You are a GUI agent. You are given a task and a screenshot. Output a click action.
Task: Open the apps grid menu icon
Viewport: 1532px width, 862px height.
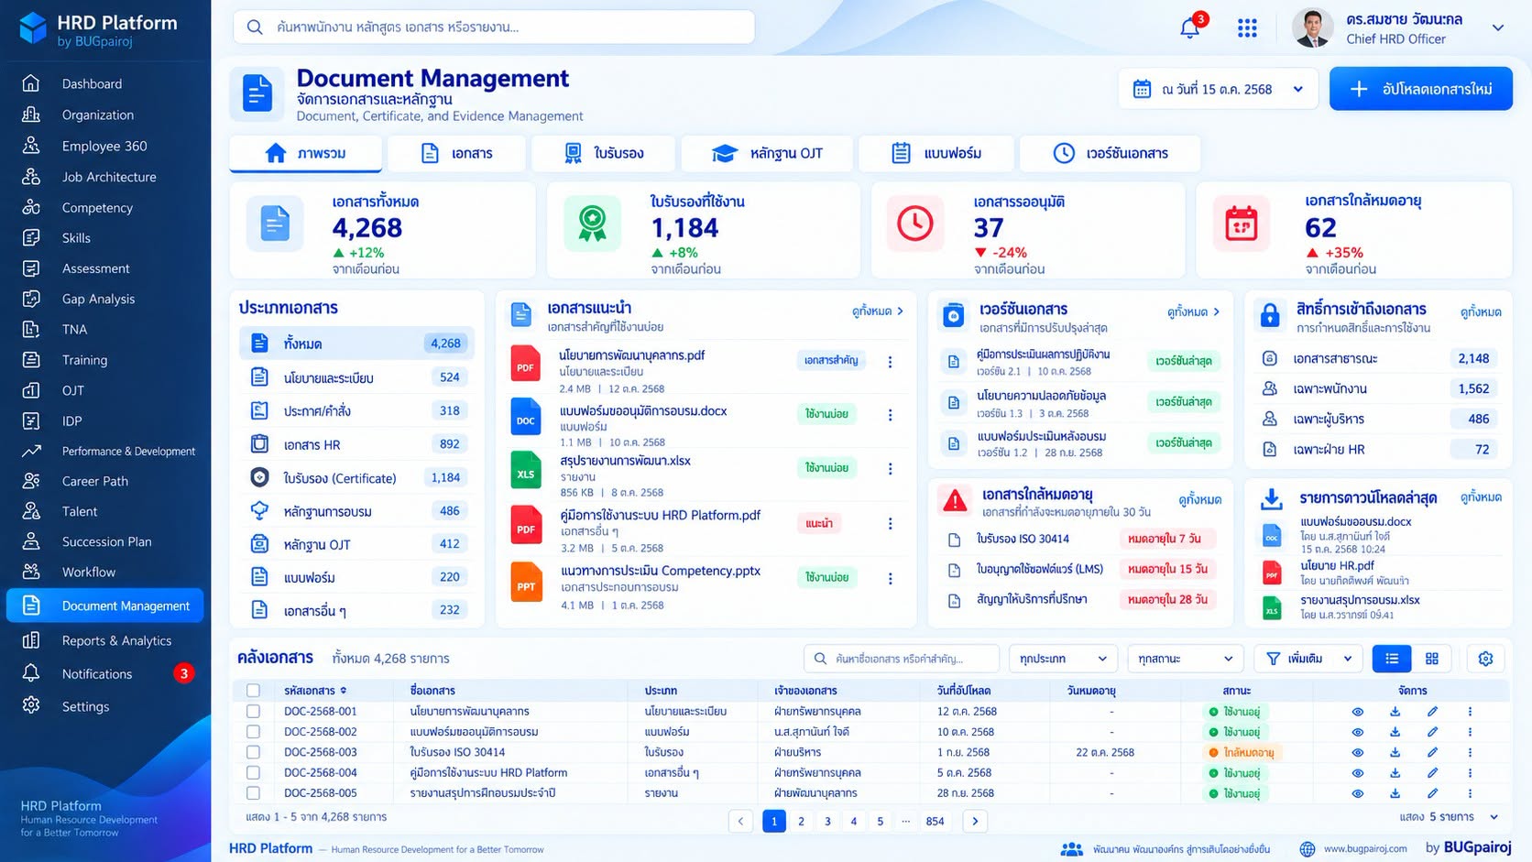(1247, 28)
